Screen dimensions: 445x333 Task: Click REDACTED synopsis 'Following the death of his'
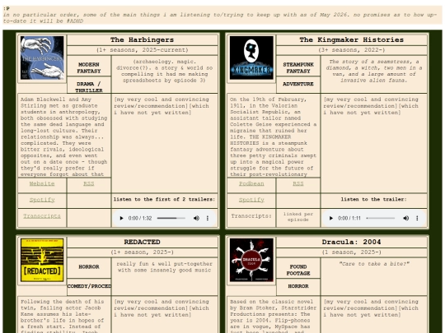(62, 302)
